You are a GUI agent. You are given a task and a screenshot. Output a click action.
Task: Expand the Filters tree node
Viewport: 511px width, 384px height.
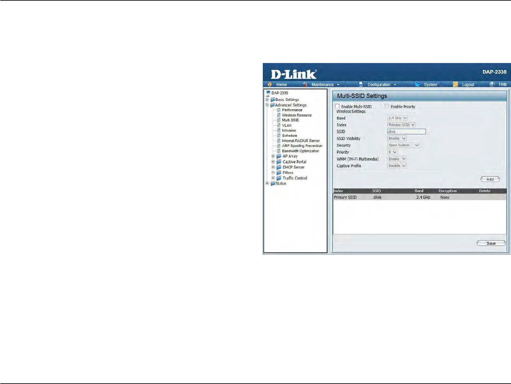(x=273, y=173)
